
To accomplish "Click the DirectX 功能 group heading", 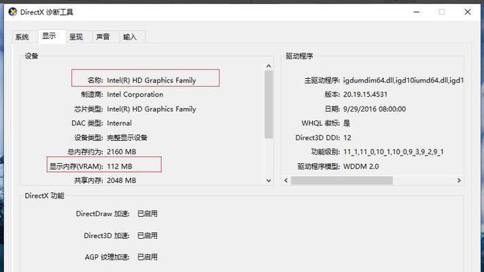I will coord(44,196).
